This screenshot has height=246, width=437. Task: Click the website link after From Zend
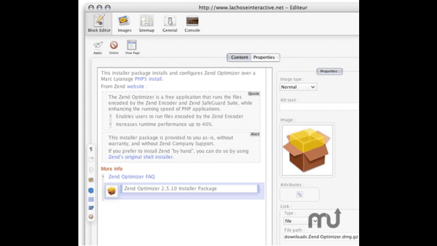tap(136, 86)
